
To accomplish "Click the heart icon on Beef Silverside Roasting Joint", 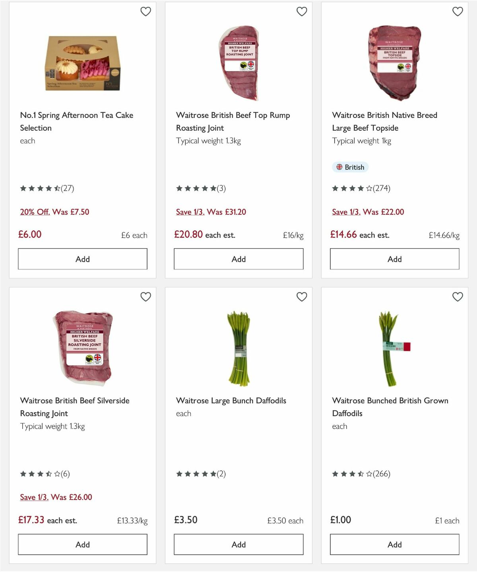I will point(145,297).
